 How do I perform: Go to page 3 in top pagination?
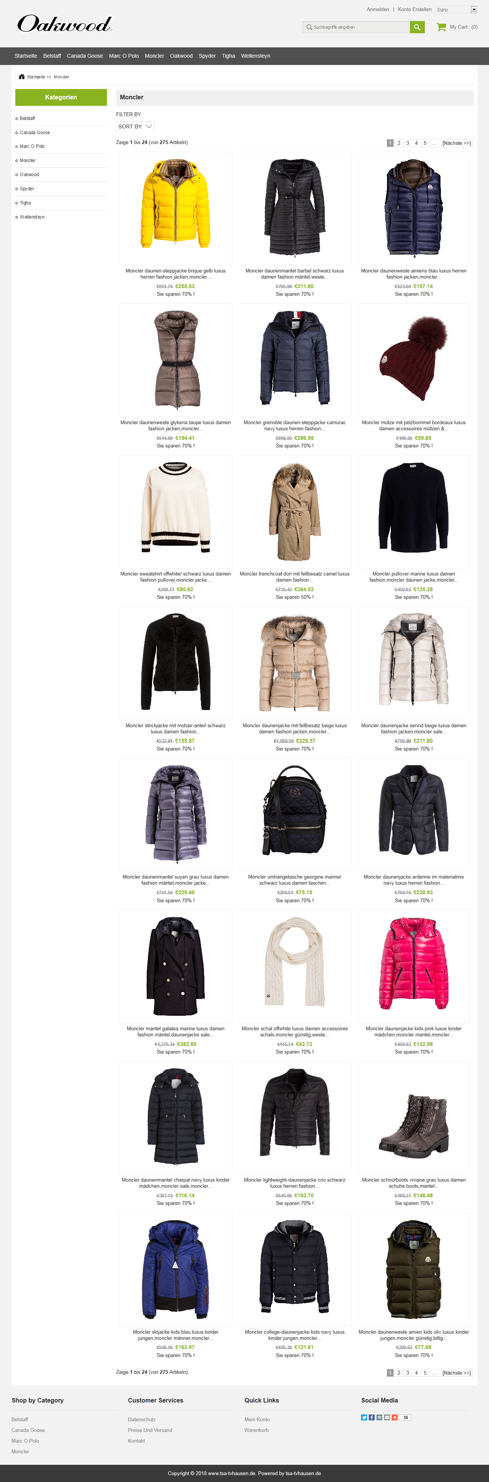click(408, 143)
